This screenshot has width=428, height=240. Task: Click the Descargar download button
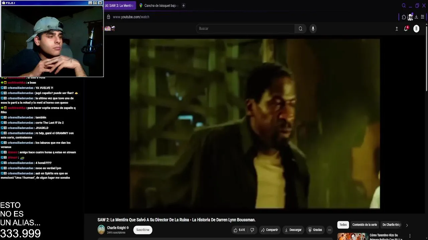coord(293,230)
